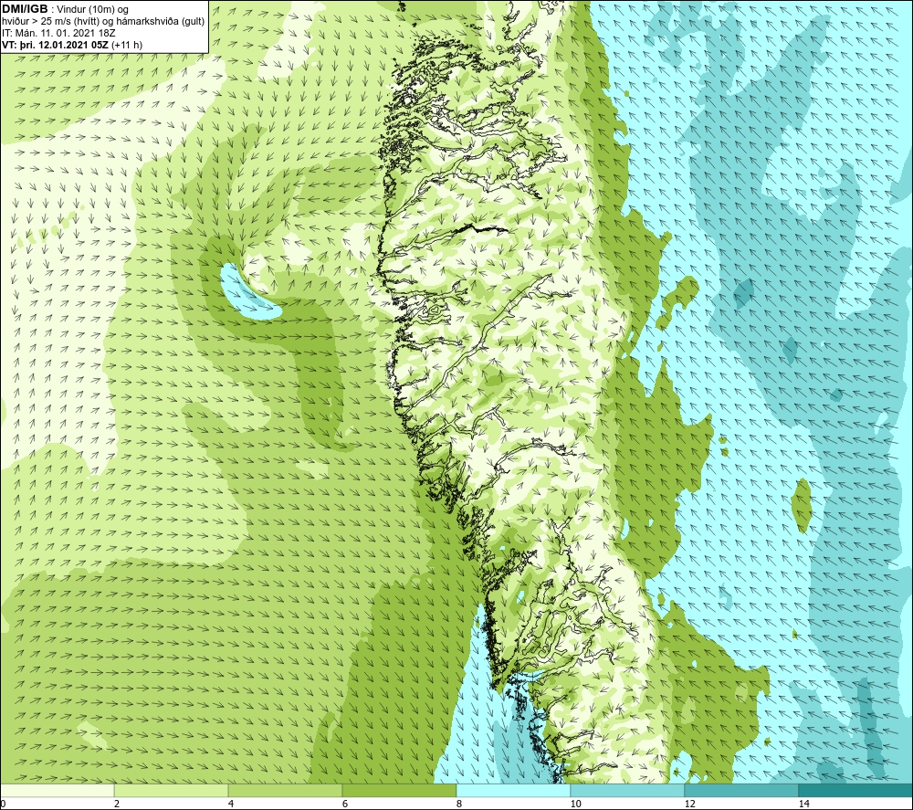Click the DMI/IGB title in legend box
The image size is (913, 810).
tap(25, 9)
